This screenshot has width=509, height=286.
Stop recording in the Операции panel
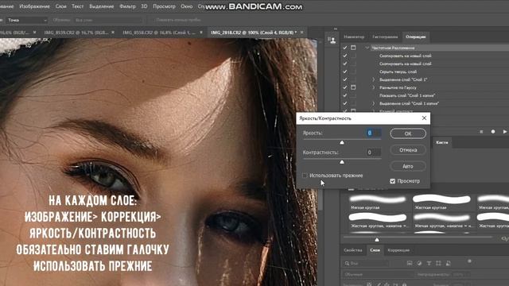[x=481, y=132]
